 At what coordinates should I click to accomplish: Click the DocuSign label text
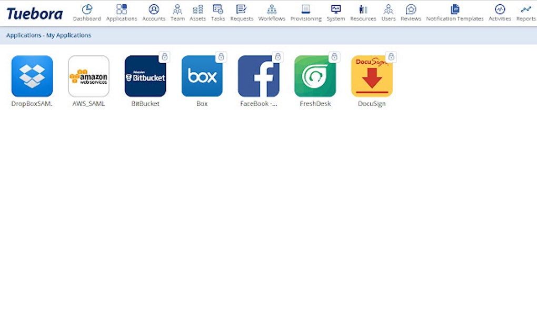[x=372, y=103]
